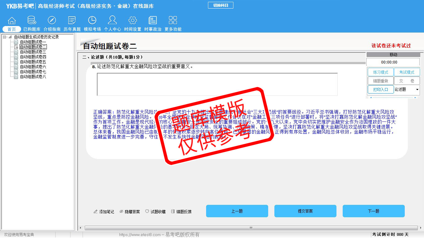424x238 pixels.
Task: Click the 下一题 next question button
Action: point(373,211)
